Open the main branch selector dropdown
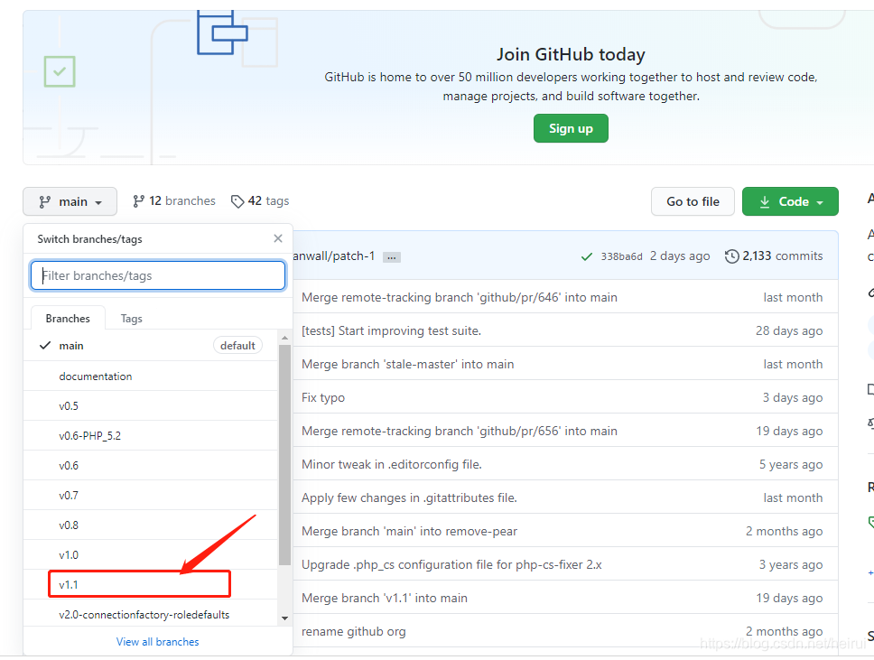Screen dimensions: 874x660 [70, 201]
